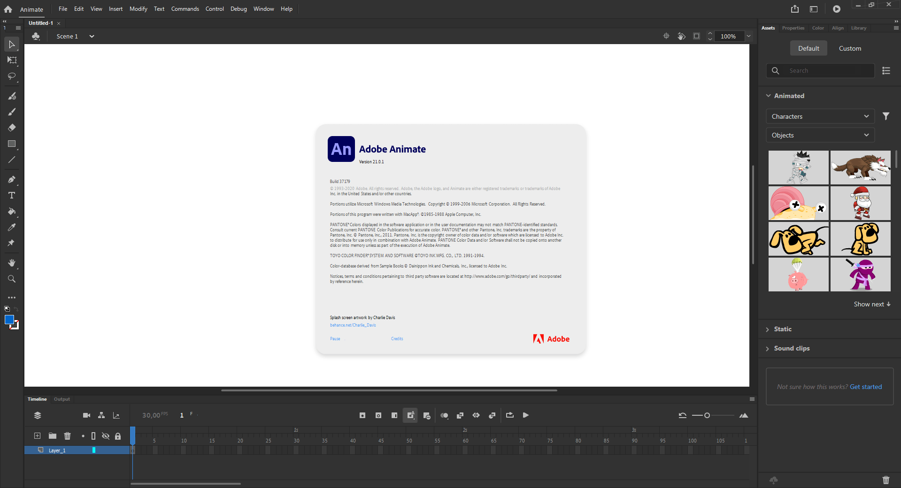Open the Timeline panel options menu
901x488 pixels.
[x=752, y=399]
